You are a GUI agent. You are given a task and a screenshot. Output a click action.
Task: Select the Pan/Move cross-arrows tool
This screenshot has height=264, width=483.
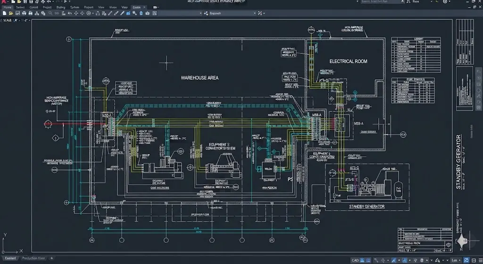(76, 13)
